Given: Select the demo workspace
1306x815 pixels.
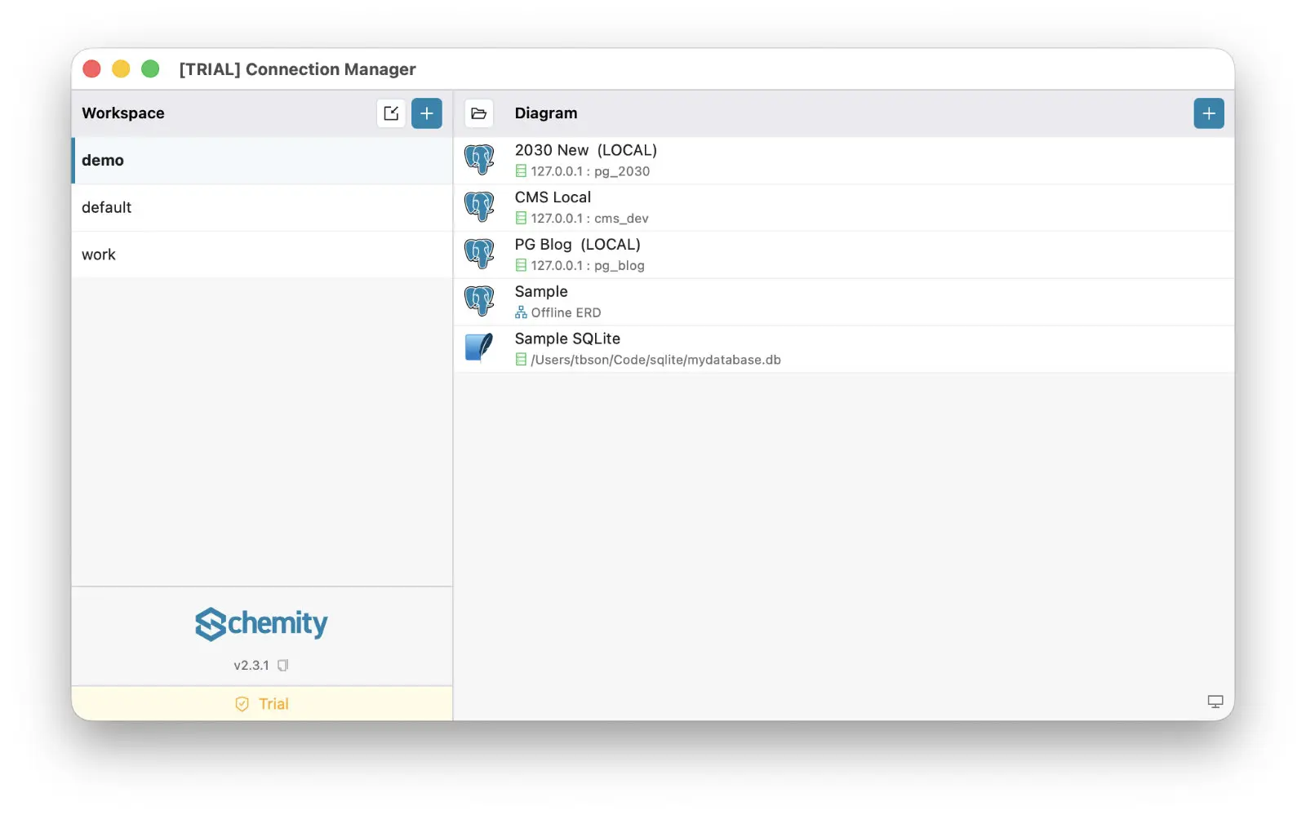Looking at the screenshot, I should coord(262,161).
